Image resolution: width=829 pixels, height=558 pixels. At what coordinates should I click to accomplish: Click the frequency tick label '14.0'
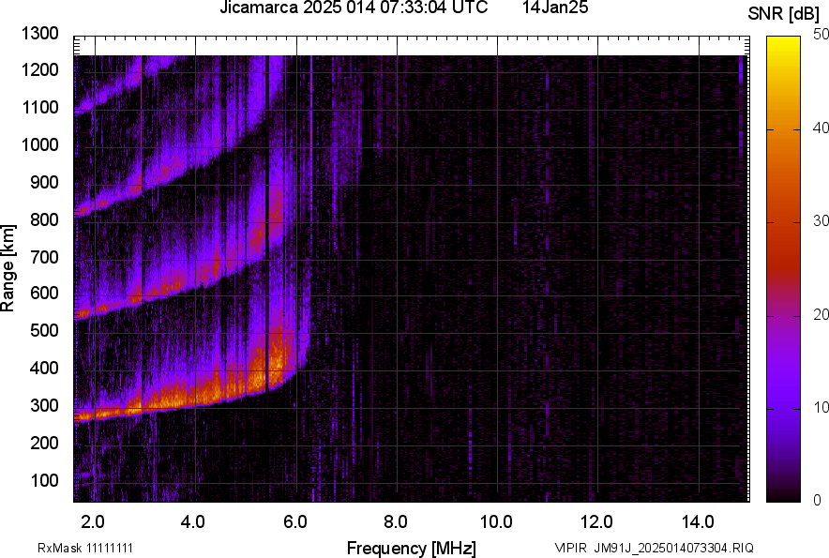698,522
